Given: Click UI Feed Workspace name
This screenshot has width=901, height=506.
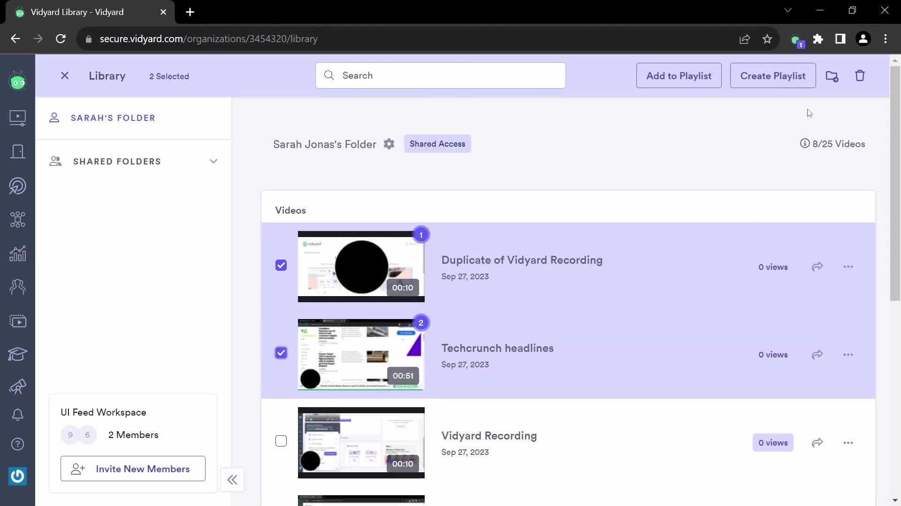Looking at the screenshot, I should (x=103, y=412).
